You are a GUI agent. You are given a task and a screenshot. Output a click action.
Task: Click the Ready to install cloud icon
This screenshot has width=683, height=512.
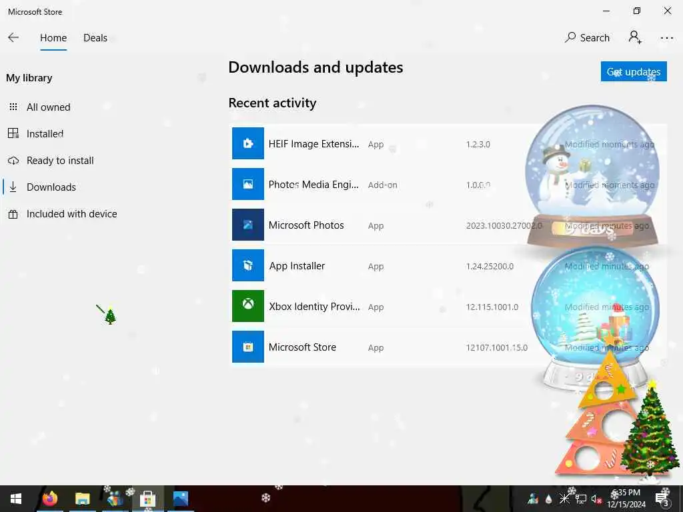click(13, 161)
